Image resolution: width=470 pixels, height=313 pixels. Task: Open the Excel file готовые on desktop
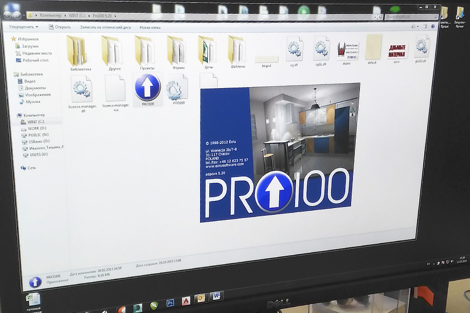point(33,302)
